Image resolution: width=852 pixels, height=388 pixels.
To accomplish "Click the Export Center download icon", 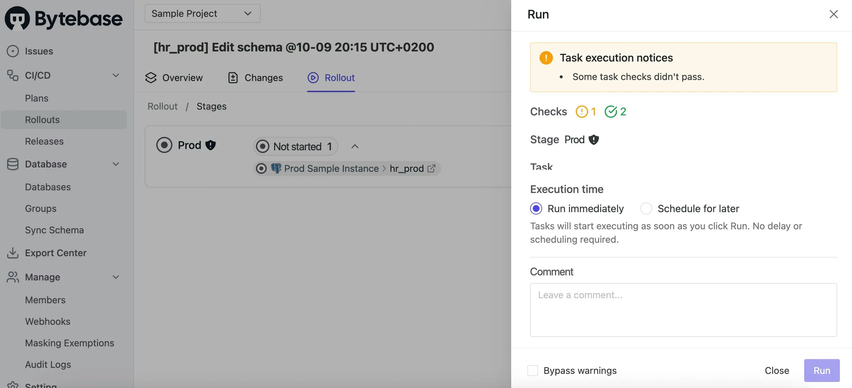I will (x=12, y=253).
